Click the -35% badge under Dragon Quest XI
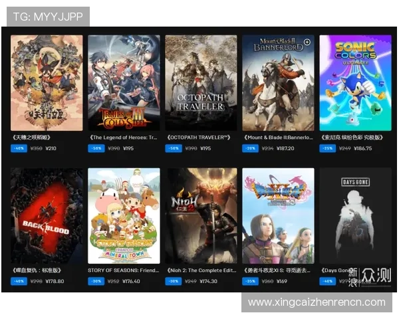This screenshot has width=399, height=319. pos(251,281)
